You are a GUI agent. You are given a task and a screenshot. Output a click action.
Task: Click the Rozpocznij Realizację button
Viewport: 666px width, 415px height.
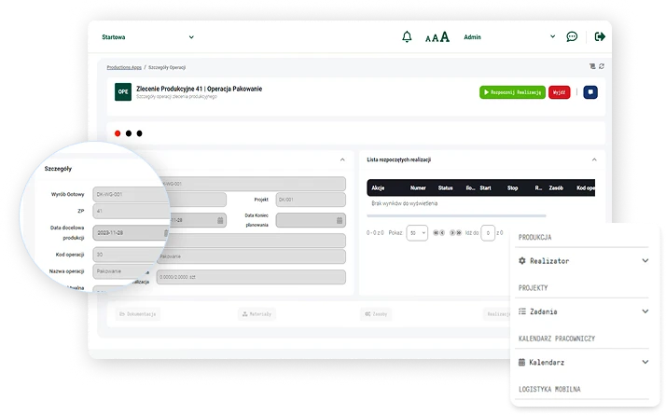(x=512, y=92)
